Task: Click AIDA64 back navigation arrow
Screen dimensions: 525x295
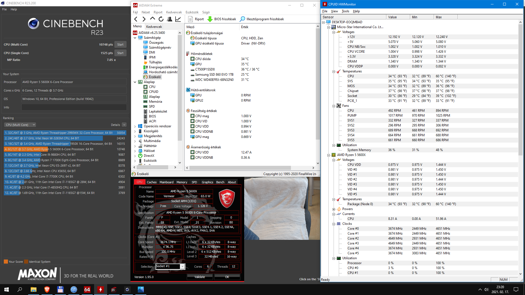Action: (136, 19)
